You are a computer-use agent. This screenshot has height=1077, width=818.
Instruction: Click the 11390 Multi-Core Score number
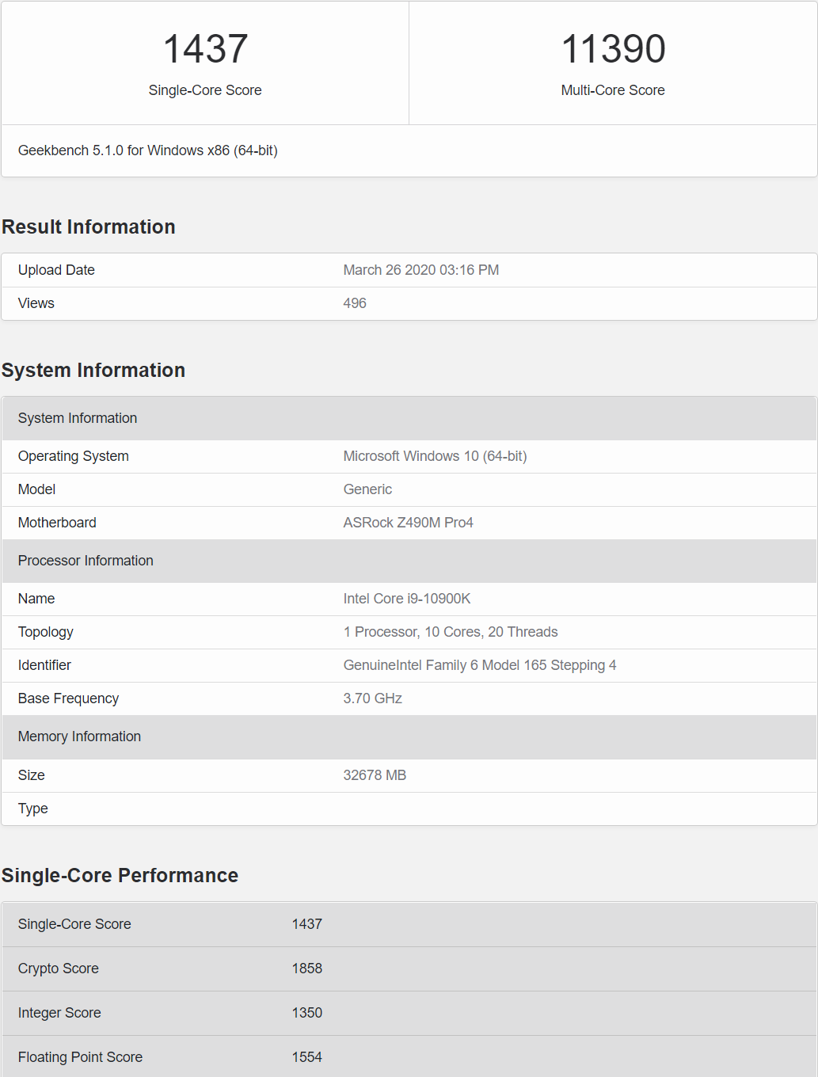613,49
